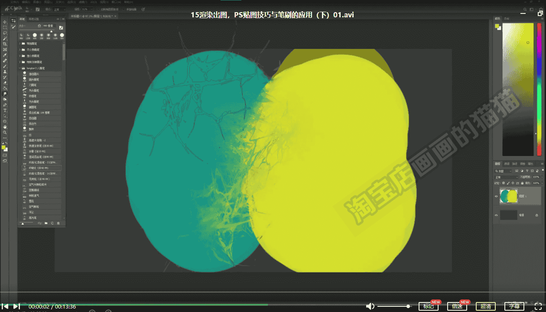
Task: Click the 倍速 playback speed button
Action: pyautogui.click(x=457, y=306)
